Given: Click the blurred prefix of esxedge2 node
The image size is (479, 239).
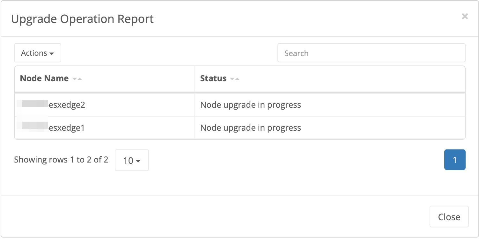Looking at the screenshot, I should (32, 105).
